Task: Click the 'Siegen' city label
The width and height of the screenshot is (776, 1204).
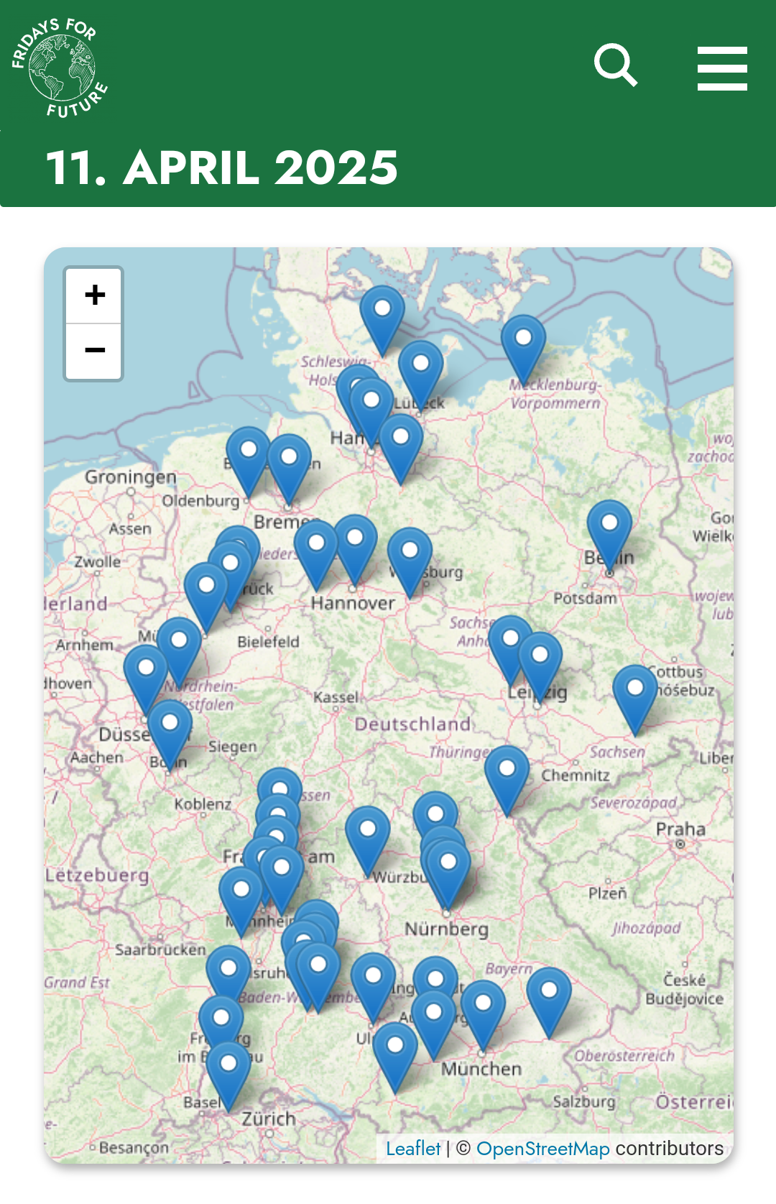Action: 232,747
